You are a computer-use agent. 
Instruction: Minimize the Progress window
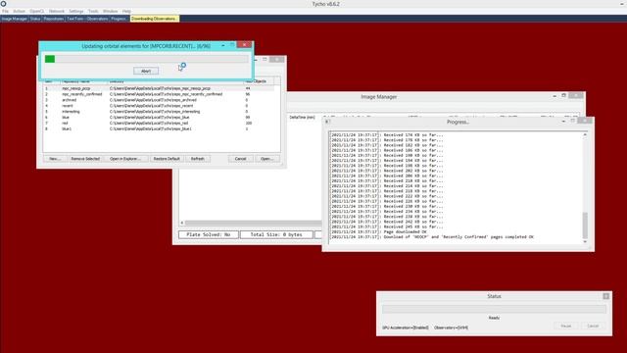pyautogui.click(x=563, y=122)
